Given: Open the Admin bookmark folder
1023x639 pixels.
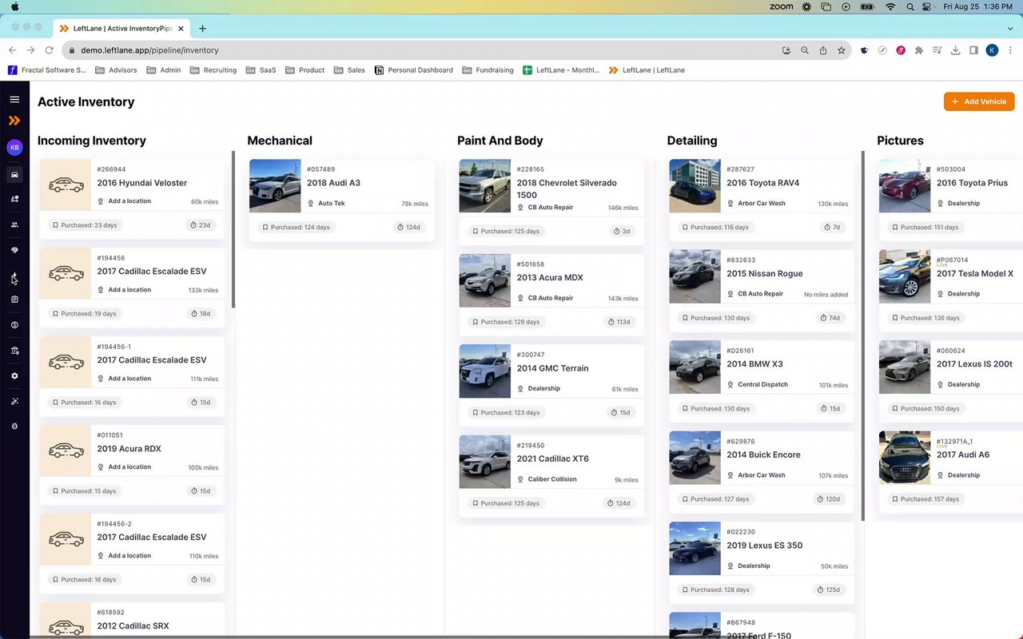Looking at the screenshot, I should point(164,70).
